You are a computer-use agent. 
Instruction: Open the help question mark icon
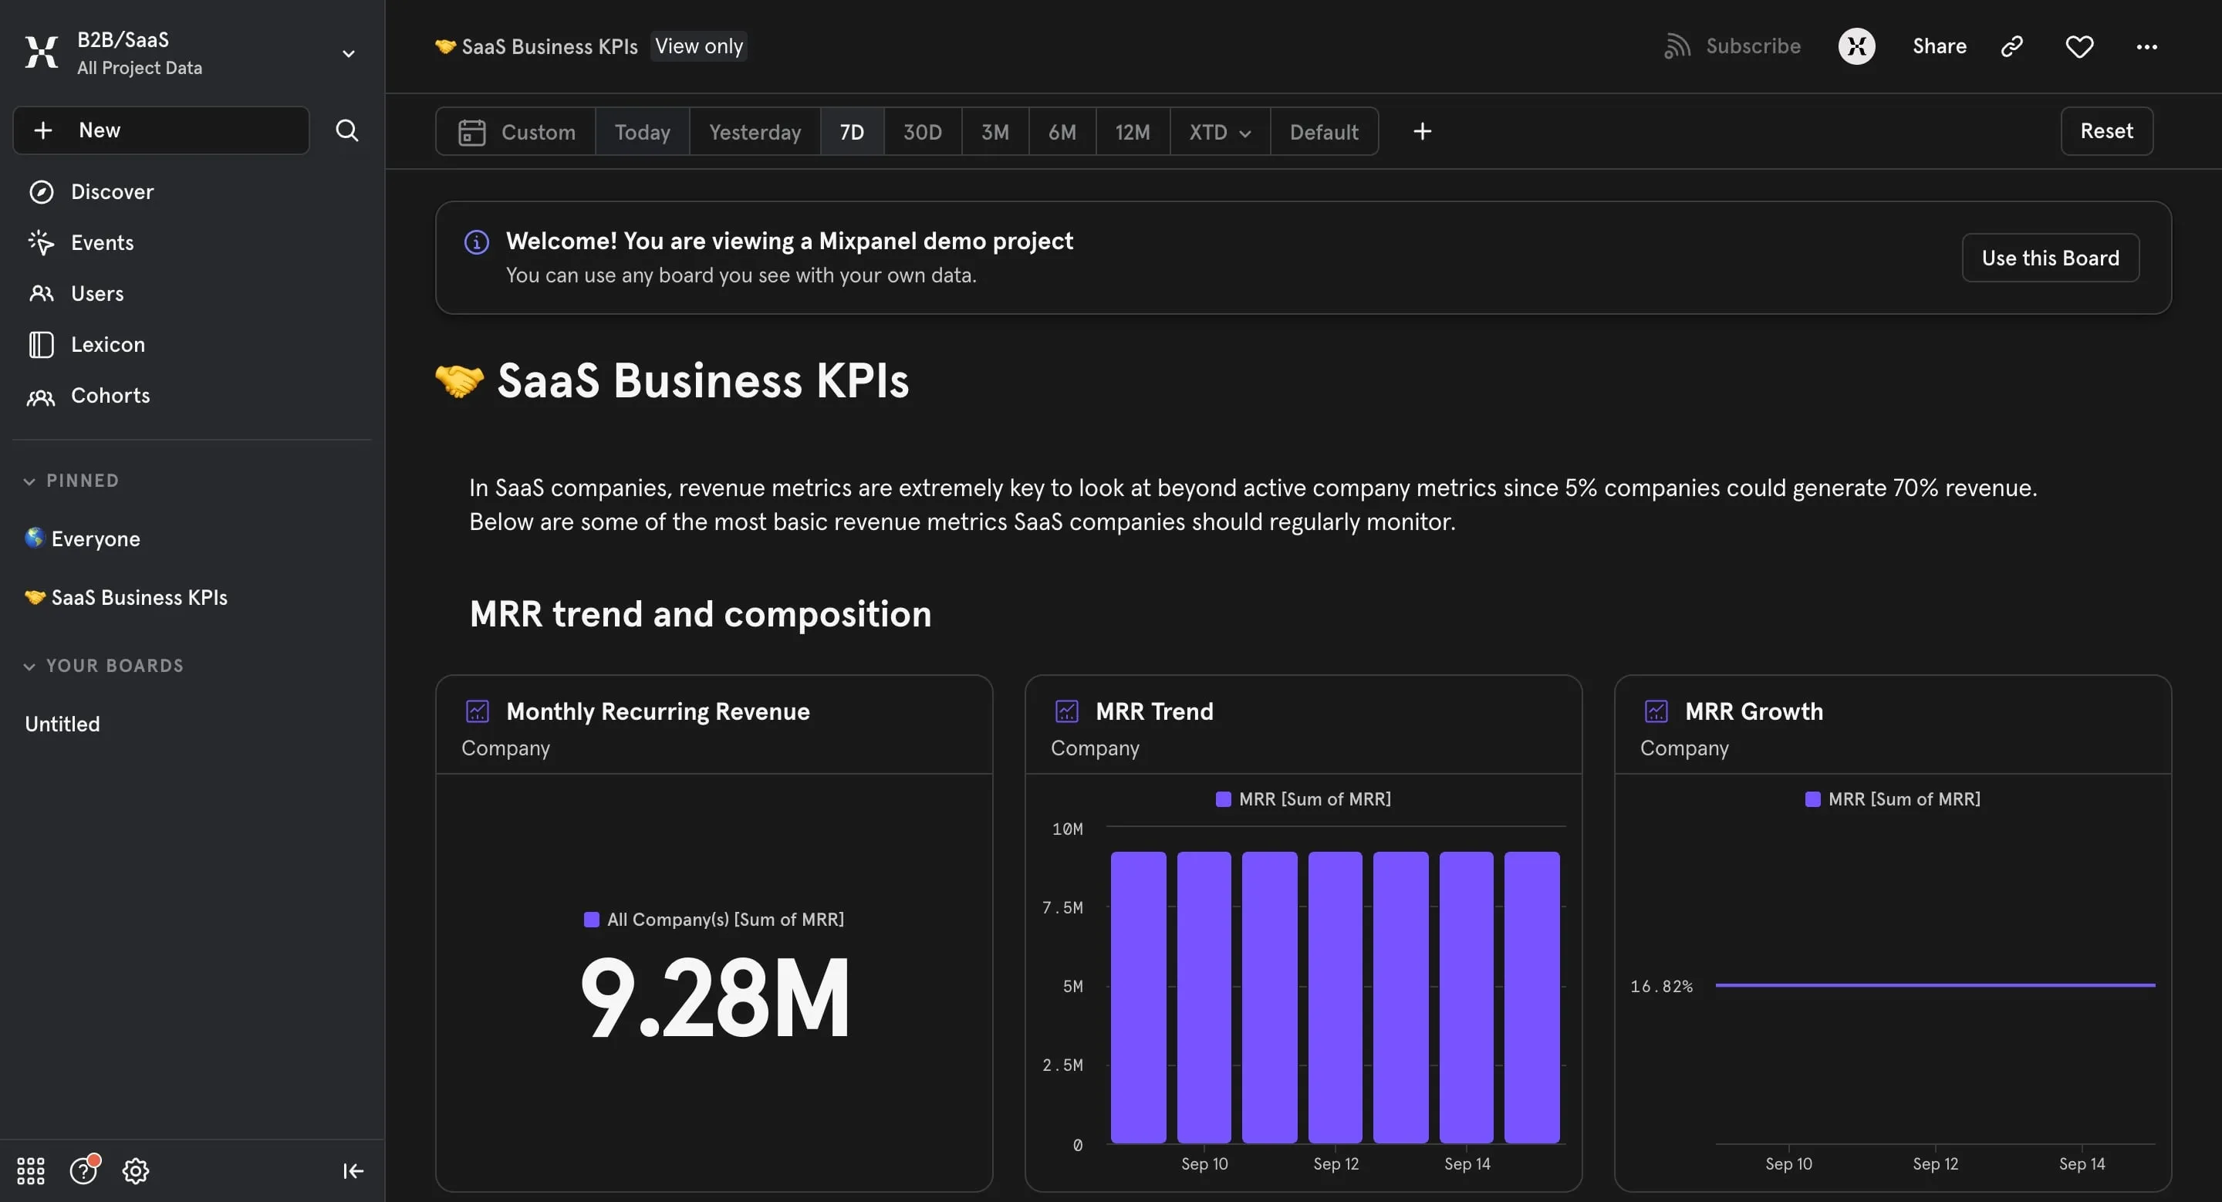pos(83,1170)
